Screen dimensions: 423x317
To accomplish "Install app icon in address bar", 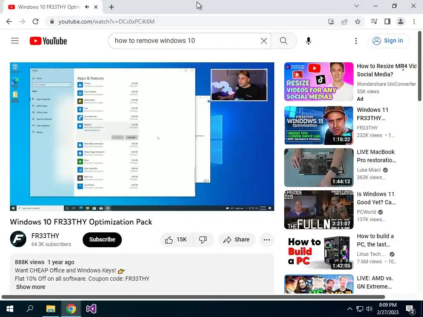I will pos(331,21).
